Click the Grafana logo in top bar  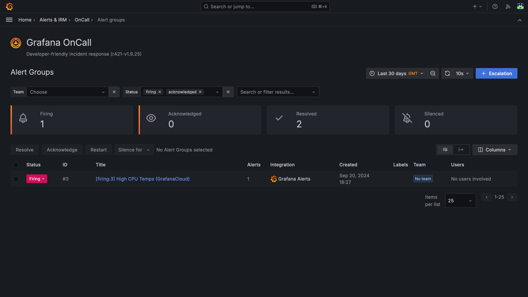[9, 6]
